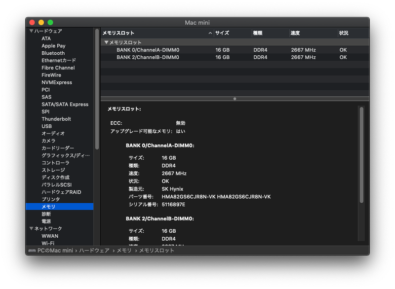The height and width of the screenshot is (289, 395).
Task: Select パラレルSCSI in the sidebar
Action: click(x=57, y=184)
